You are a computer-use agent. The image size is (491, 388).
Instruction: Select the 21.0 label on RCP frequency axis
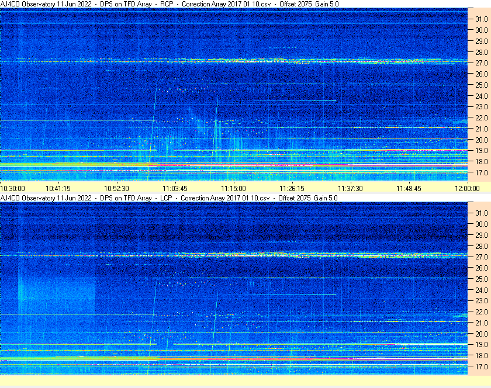tap(482, 129)
